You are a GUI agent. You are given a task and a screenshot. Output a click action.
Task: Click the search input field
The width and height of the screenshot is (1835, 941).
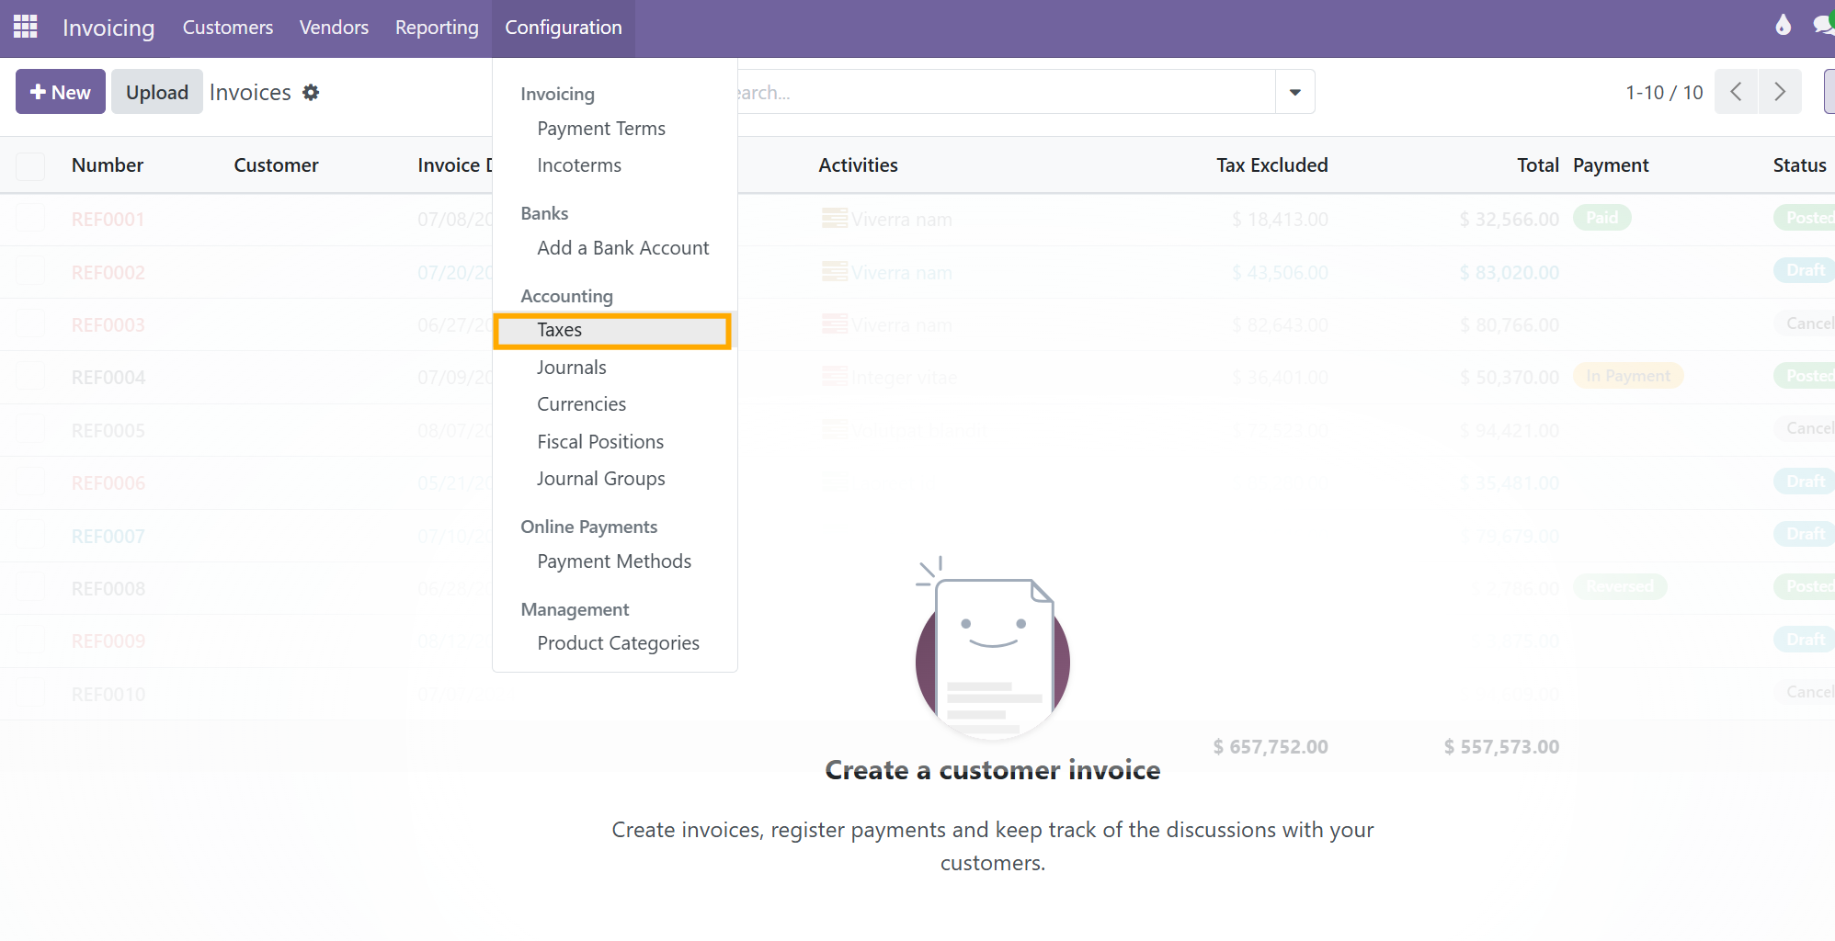coord(1002,92)
